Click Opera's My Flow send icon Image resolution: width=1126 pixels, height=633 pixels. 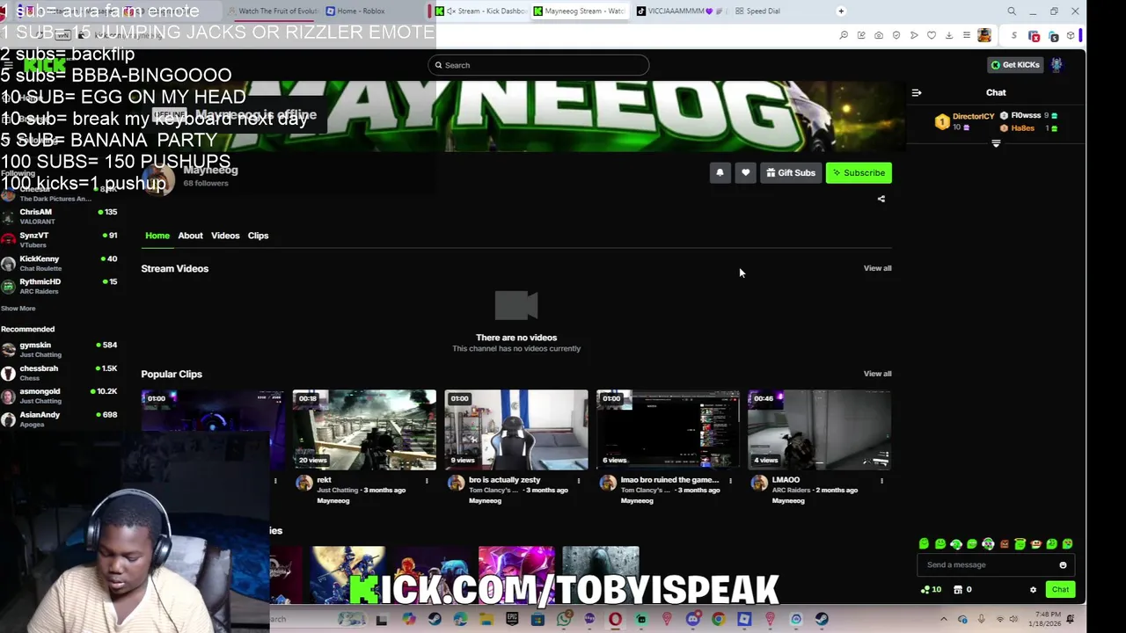(x=914, y=35)
